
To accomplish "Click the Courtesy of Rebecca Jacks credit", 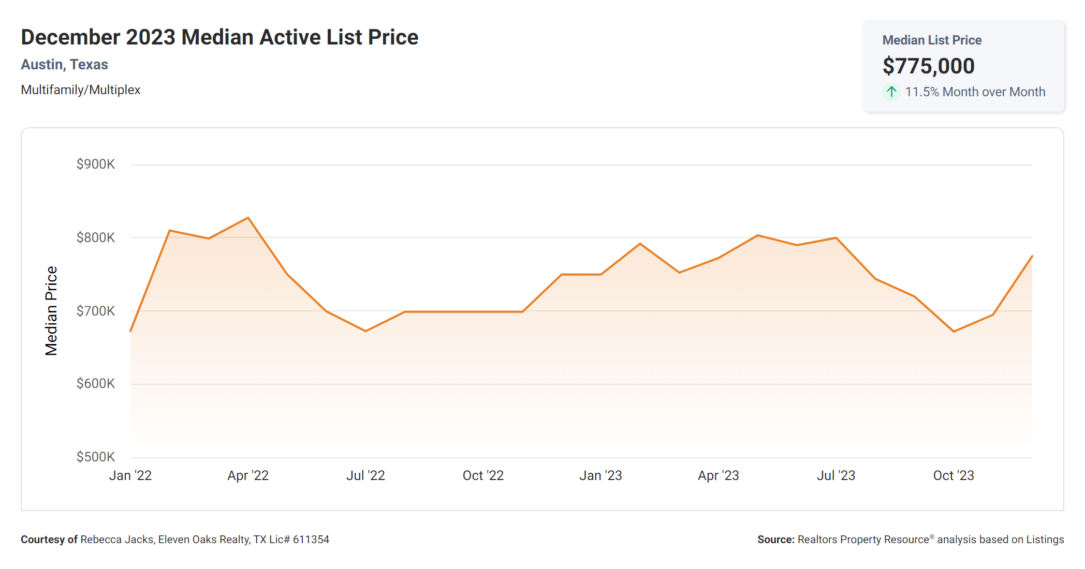I will (175, 540).
